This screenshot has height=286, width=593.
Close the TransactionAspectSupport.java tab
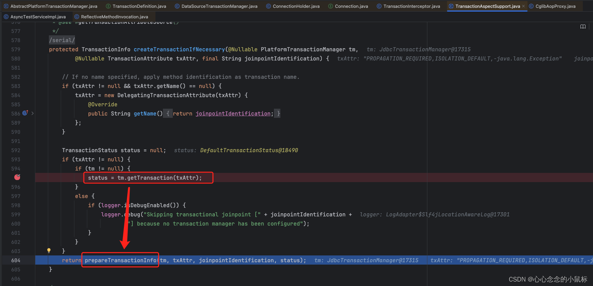pos(523,6)
